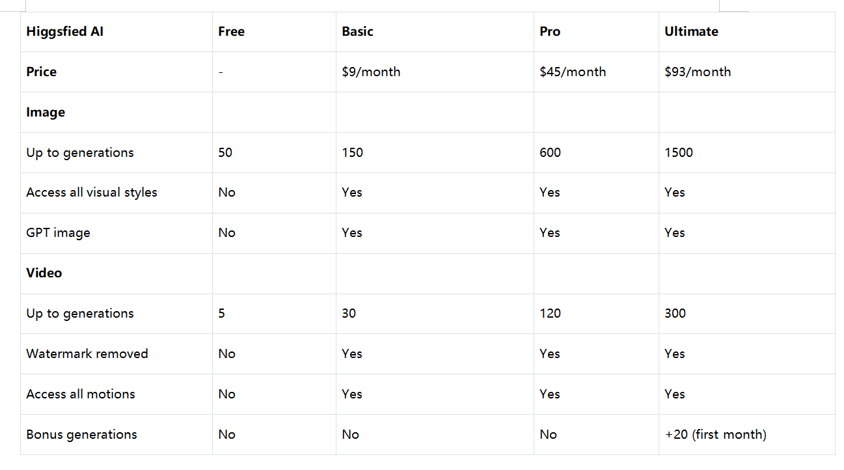Click the "+20 (first month)" cell

click(x=715, y=435)
